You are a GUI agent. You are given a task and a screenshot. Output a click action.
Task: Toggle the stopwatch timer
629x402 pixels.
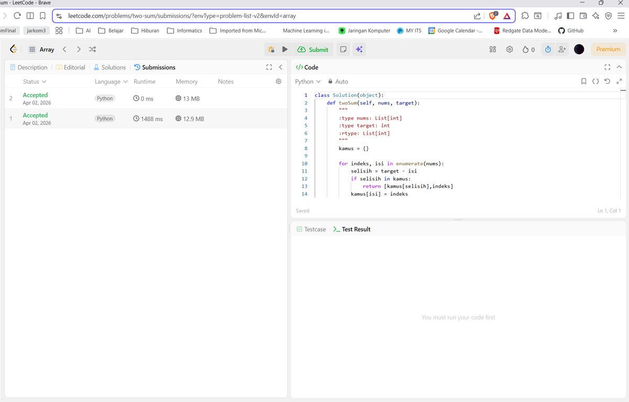point(548,49)
